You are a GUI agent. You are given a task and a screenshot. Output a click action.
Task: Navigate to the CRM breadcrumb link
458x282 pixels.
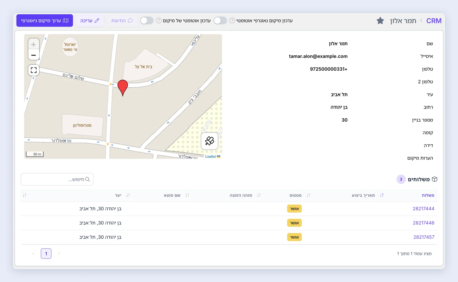434,21
